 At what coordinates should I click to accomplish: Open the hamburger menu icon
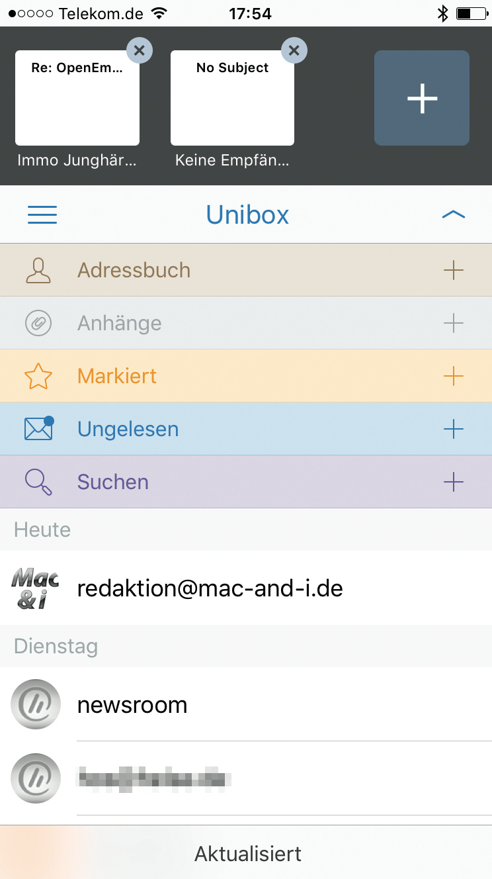coord(42,215)
